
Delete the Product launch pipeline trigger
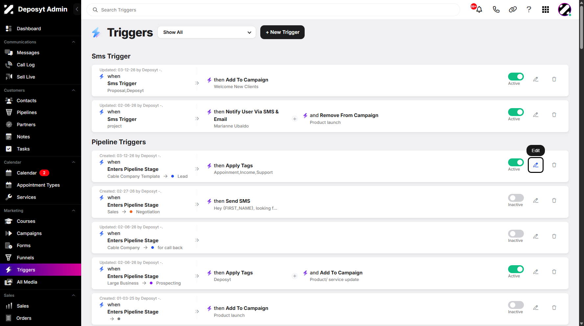554,308
